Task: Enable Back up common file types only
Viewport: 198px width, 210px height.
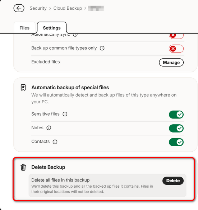Action: point(176,49)
